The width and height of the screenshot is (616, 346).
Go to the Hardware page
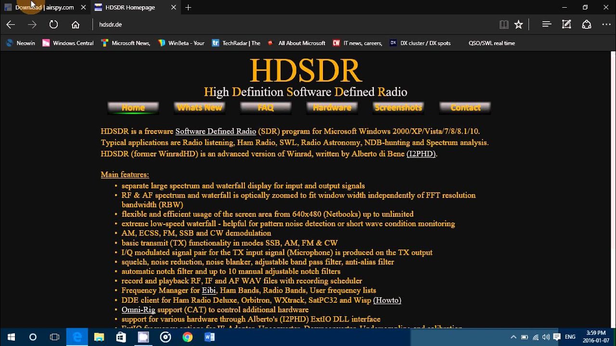332,108
